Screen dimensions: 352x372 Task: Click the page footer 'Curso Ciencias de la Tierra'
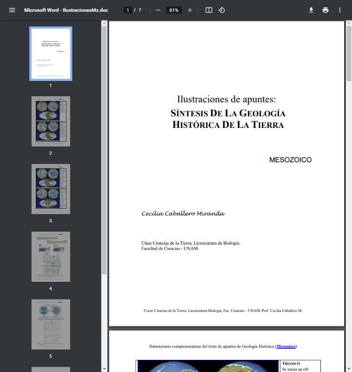point(223,311)
